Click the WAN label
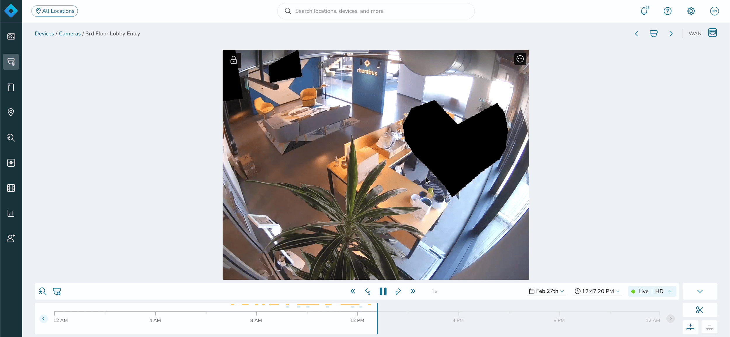This screenshot has height=337, width=730. click(695, 34)
